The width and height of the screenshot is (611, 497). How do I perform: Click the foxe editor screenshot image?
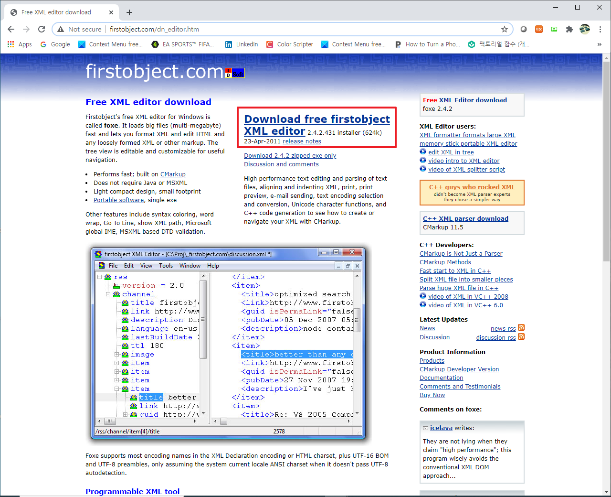(x=228, y=343)
